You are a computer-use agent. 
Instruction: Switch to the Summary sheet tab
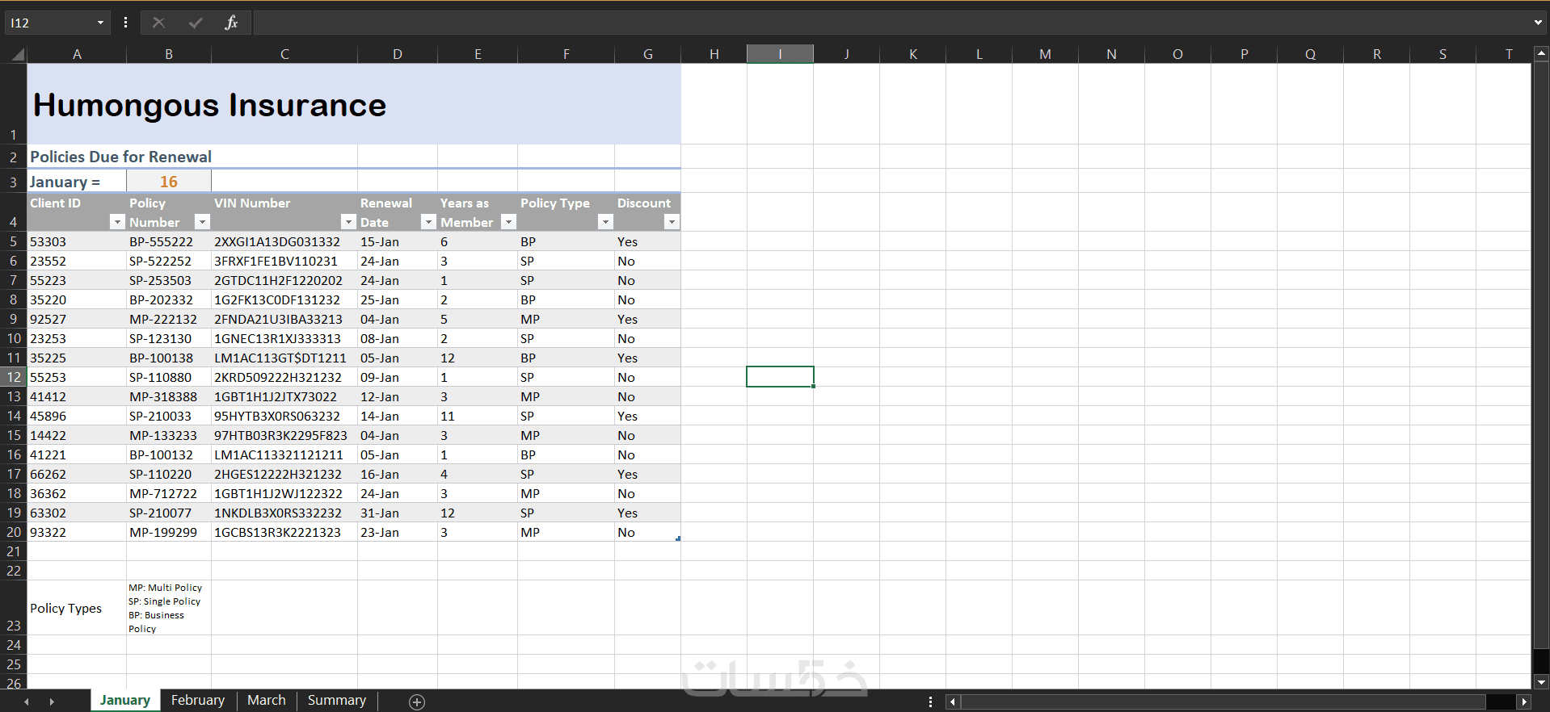pos(337,700)
